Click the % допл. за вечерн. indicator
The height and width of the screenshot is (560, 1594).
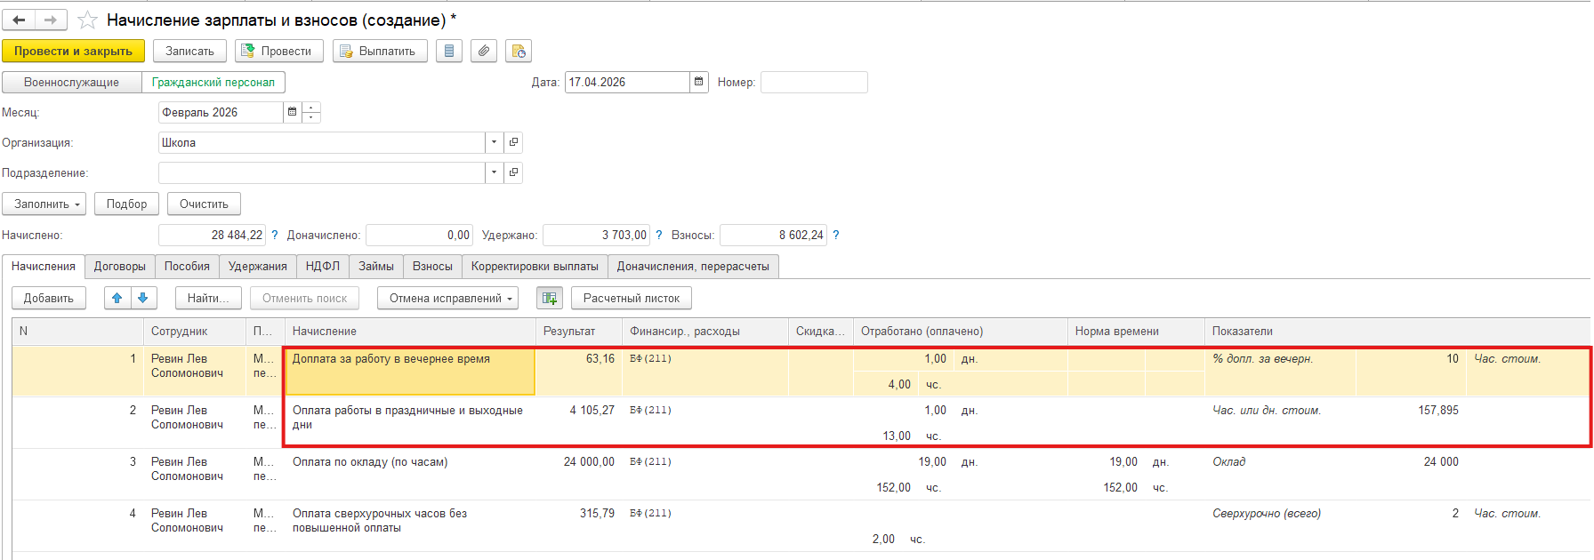[x=1262, y=358]
